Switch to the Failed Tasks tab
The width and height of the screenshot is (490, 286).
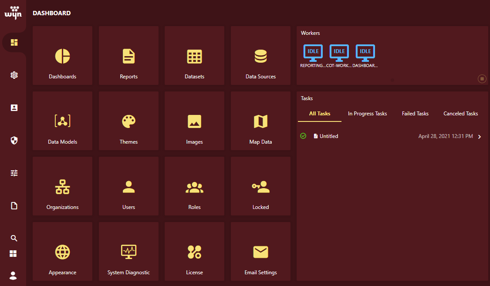point(415,114)
